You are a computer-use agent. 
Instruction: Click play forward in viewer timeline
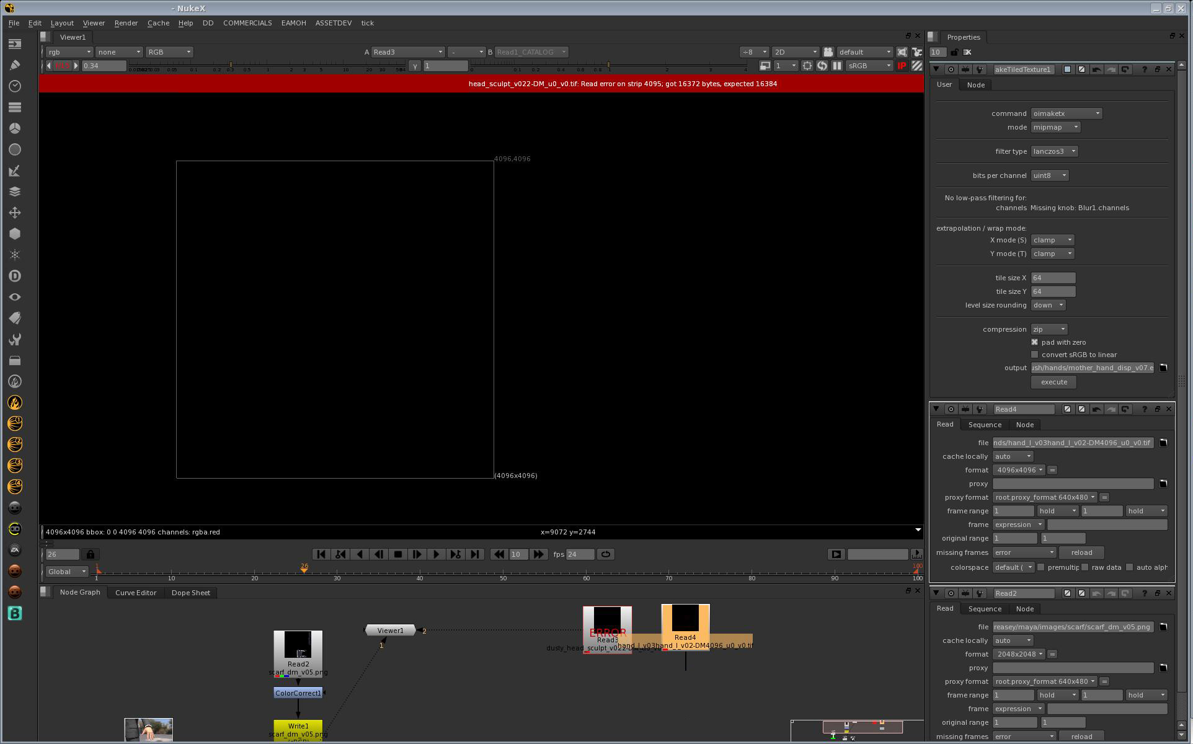pos(436,554)
